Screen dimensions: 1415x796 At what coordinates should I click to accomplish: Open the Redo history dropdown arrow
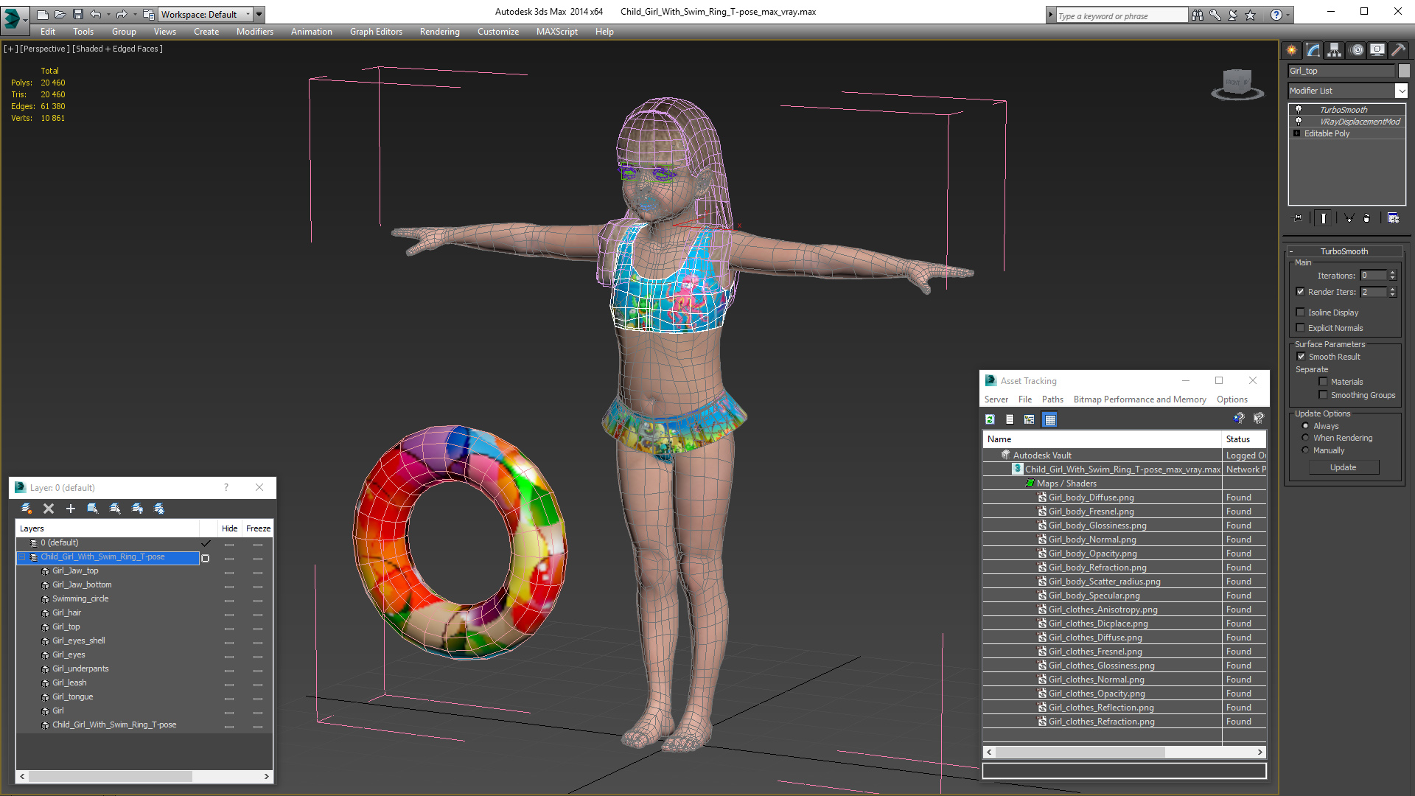[x=134, y=14]
